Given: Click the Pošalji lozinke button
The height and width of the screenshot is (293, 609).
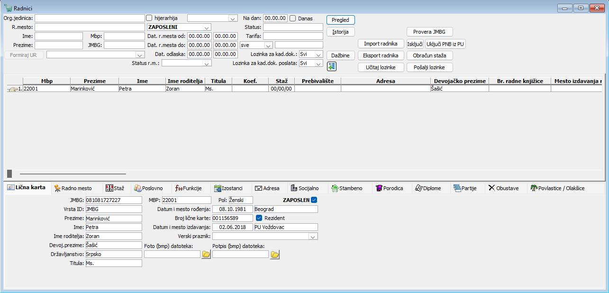Looking at the screenshot, I should pyautogui.click(x=430, y=67).
